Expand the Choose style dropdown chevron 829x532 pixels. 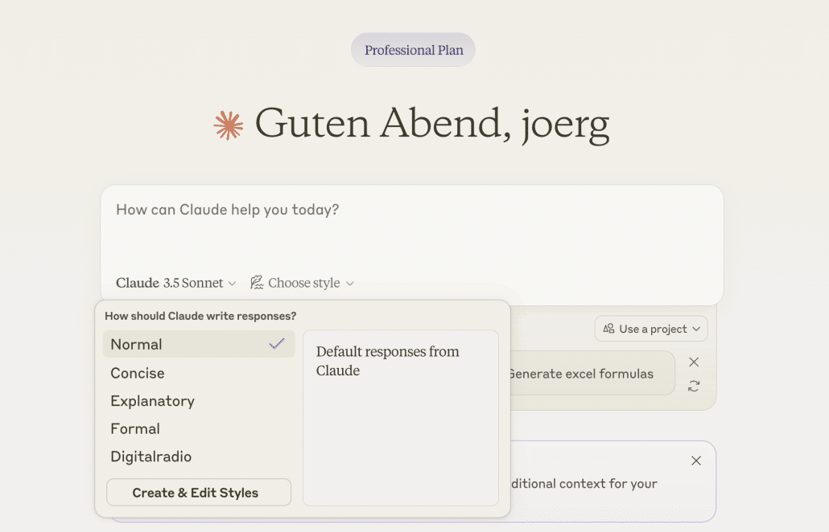pos(350,284)
